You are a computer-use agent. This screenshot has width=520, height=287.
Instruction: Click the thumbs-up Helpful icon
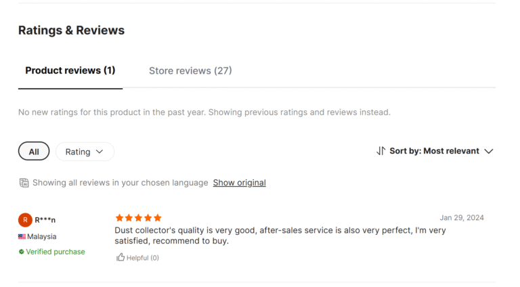click(121, 257)
